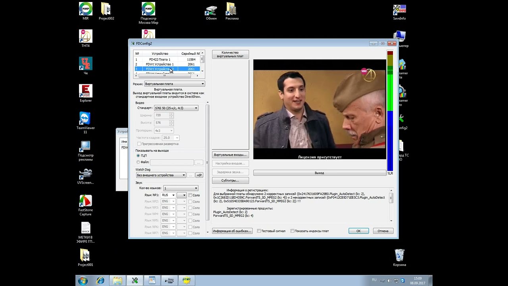Open the UVScreen camera desktop icon
The height and width of the screenshot is (286, 508).
[x=85, y=176]
